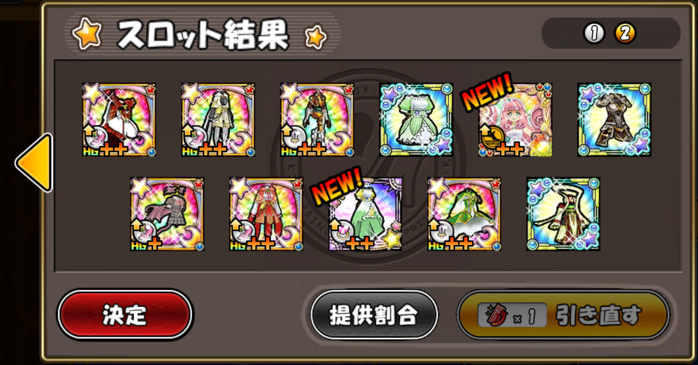Tap the スロット結果 title banner
The width and height of the screenshot is (698, 365).
[203, 34]
